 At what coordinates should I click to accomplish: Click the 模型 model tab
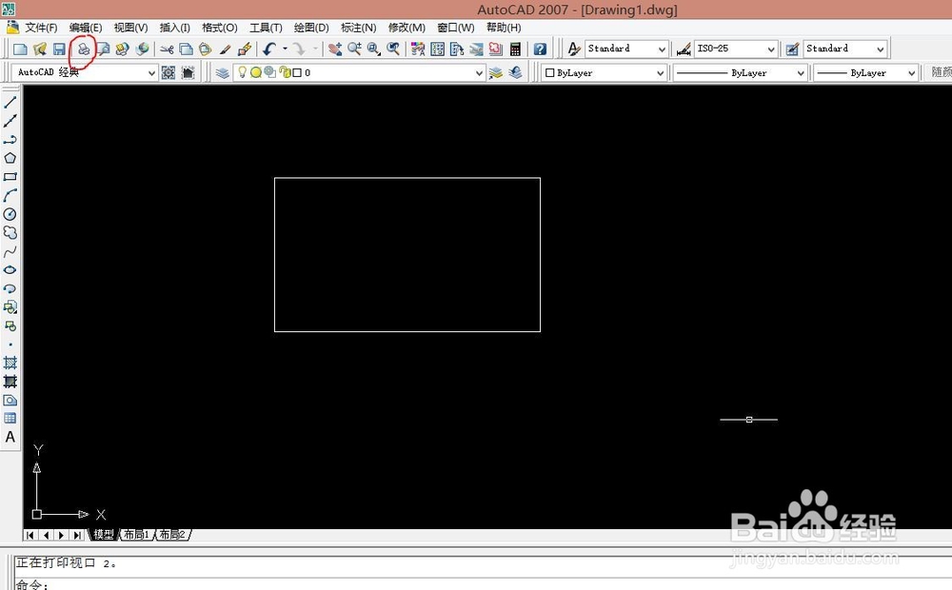(x=103, y=535)
